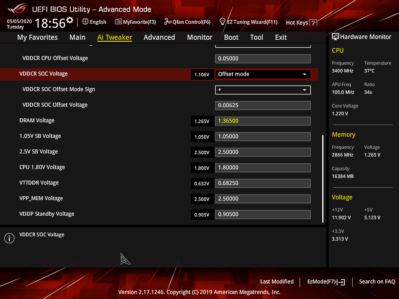Open the My Favorites tab
Image resolution: width=399 pixels, height=299 pixels.
pos(37,37)
